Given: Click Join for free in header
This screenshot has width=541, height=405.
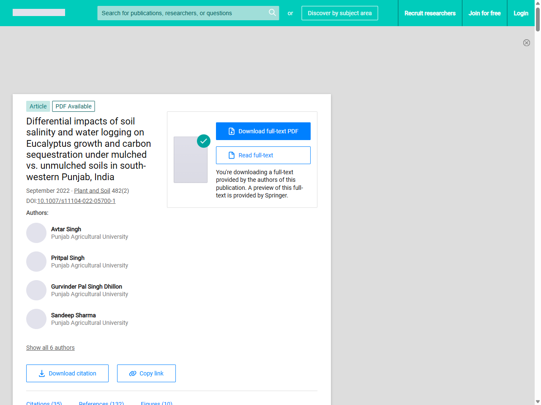Looking at the screenshot, I should [x=484, y=13].
